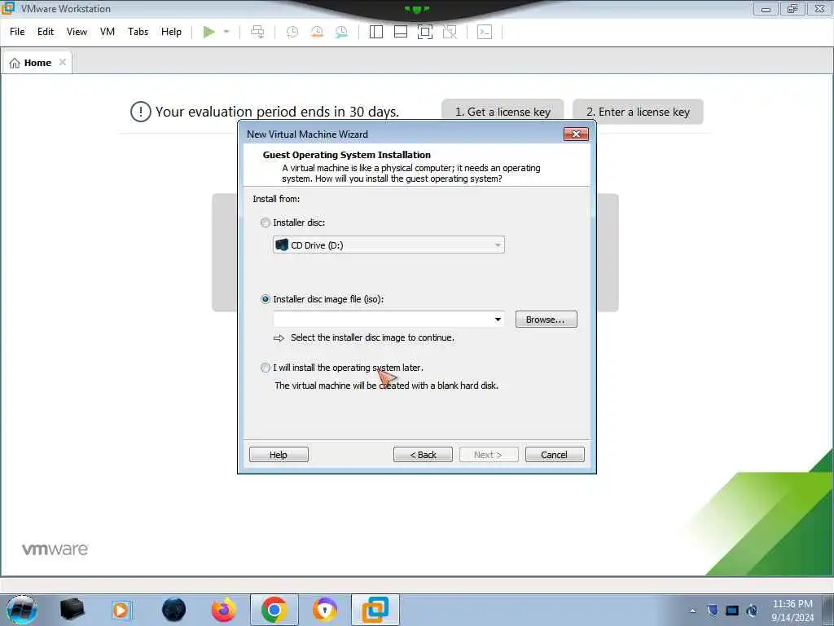This screenshot has width=834, height=626.
Task: Click Enter a license key button
Action: [x=638, y=112]
